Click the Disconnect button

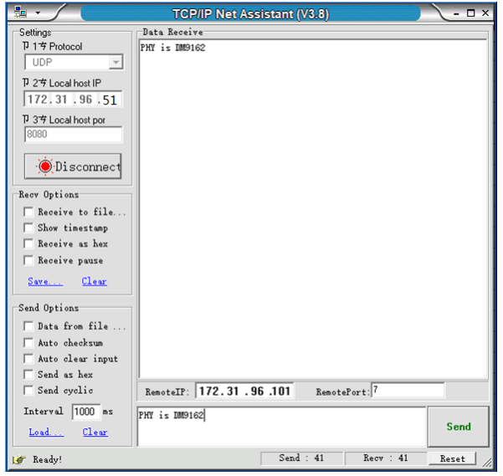73,166
